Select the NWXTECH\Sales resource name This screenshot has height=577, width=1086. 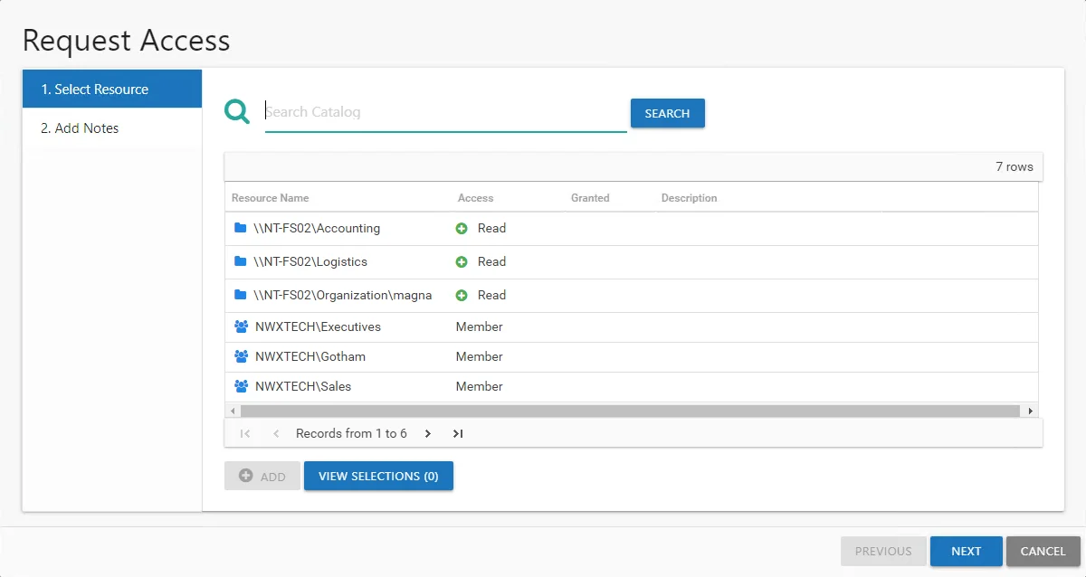(x=303, y=386)
